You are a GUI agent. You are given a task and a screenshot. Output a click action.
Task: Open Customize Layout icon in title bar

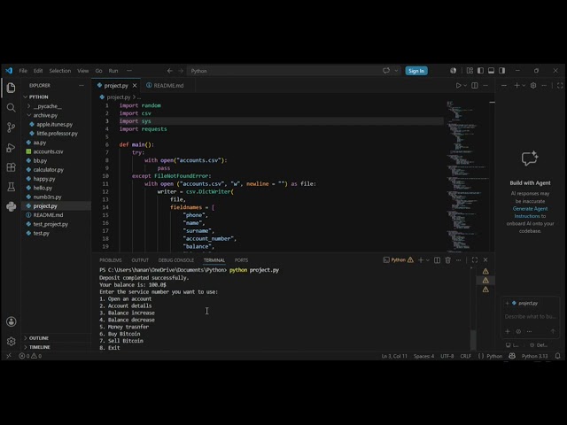pos(470,71)
